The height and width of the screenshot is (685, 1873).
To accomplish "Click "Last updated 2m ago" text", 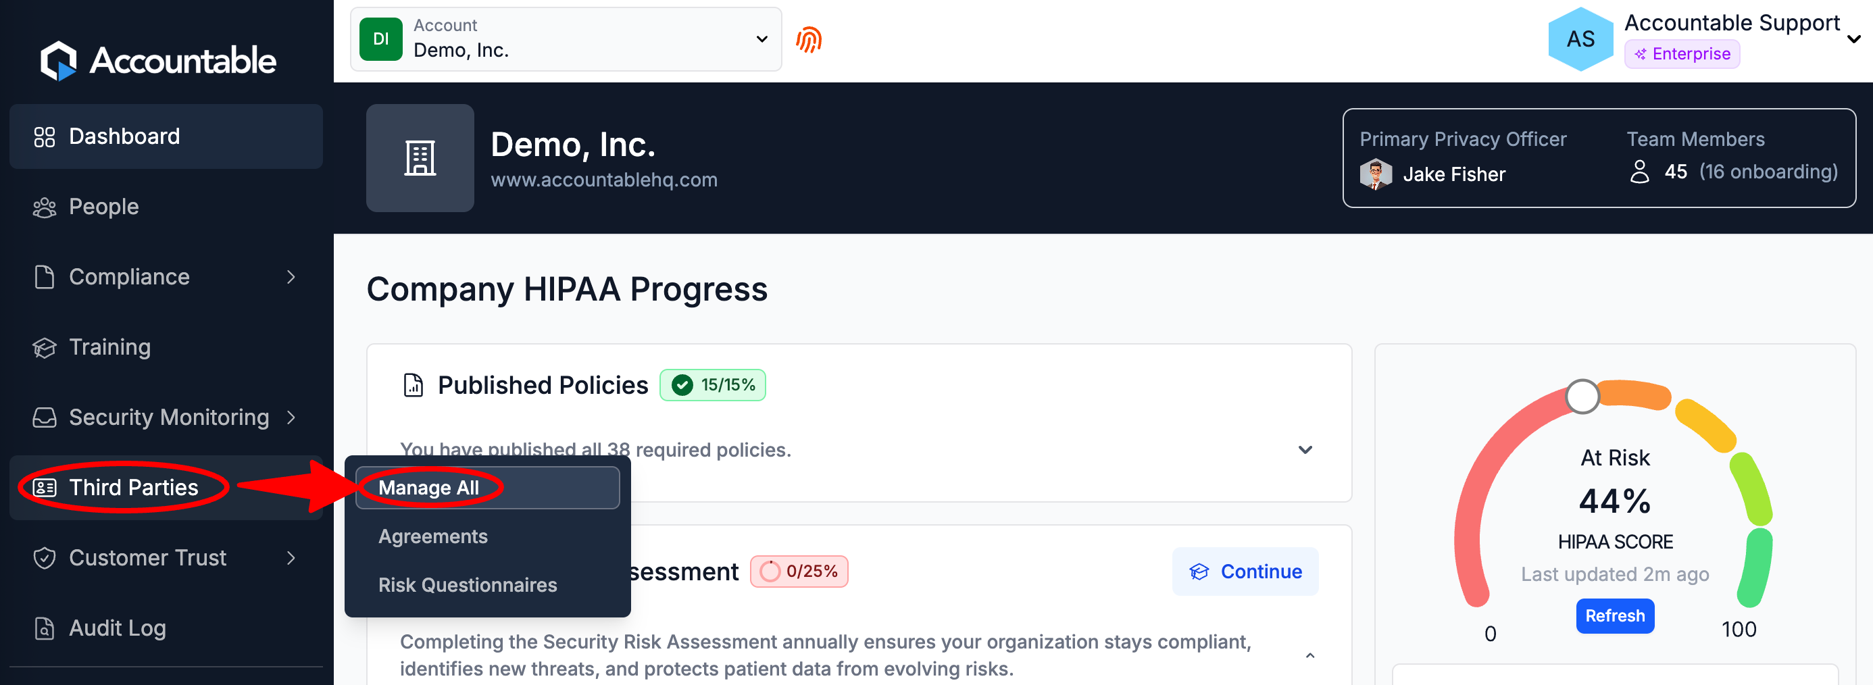I will tap(1615, 574).
